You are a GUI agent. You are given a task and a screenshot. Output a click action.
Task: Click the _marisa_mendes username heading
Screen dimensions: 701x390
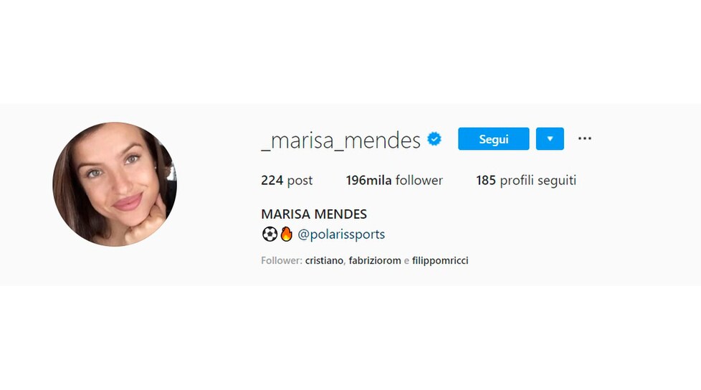tap(340, 140)
